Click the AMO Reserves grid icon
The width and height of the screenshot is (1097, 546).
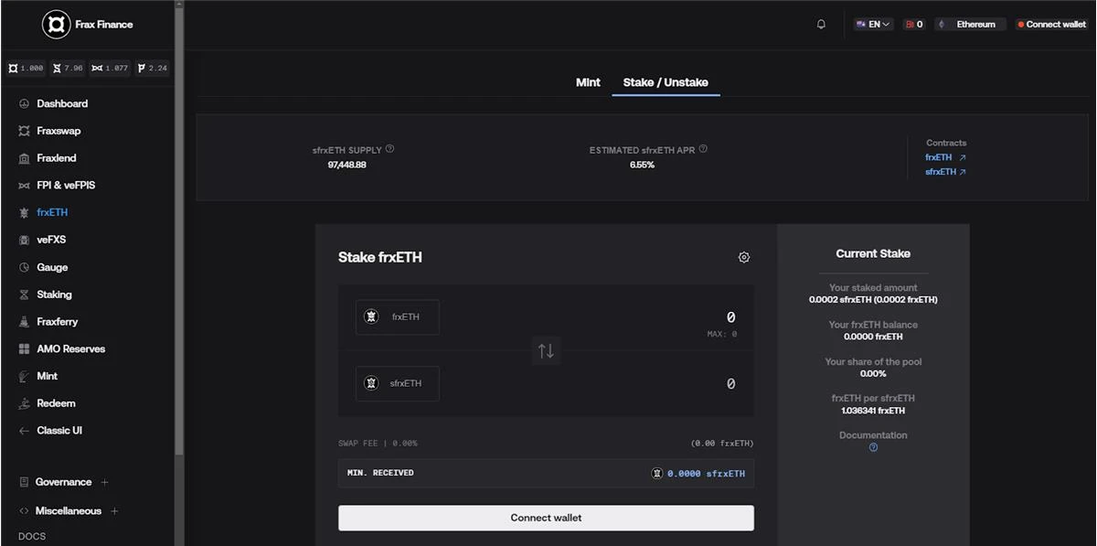(24, 349)
